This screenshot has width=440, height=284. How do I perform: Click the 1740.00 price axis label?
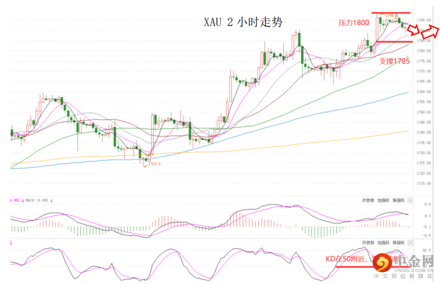point(424,133)
